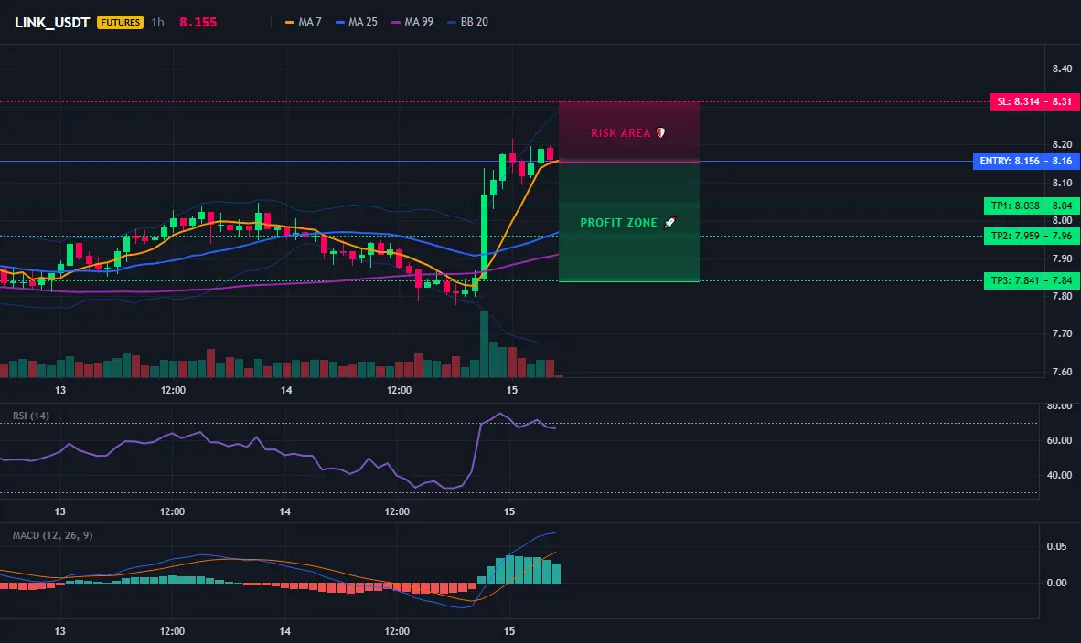The width and height of the screenshot is (1081, 643).
Task: Click the 8.20 price axis value
Action: pos(1062,144)
